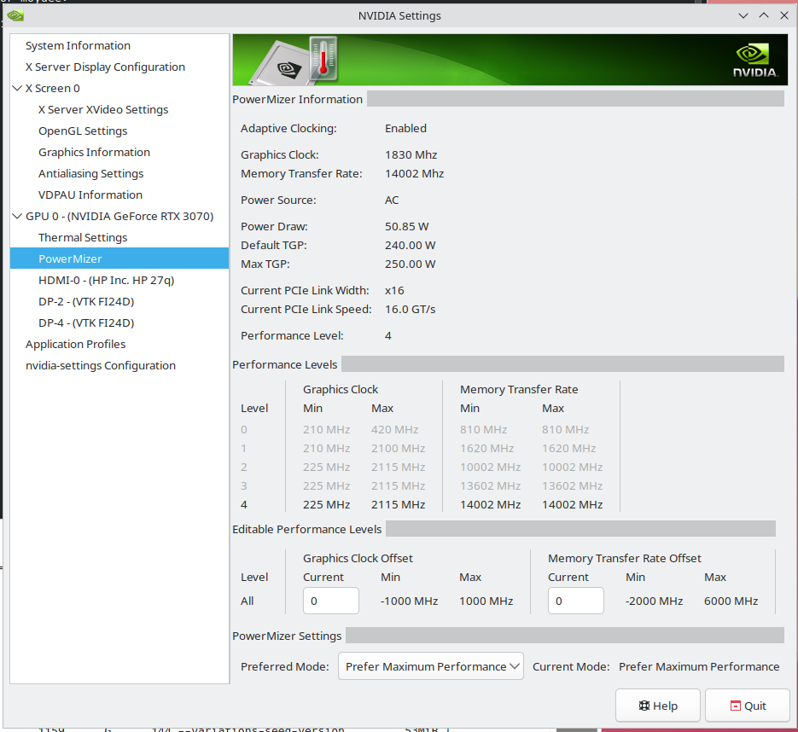Open Application Profiles page

tap(76, 345)
